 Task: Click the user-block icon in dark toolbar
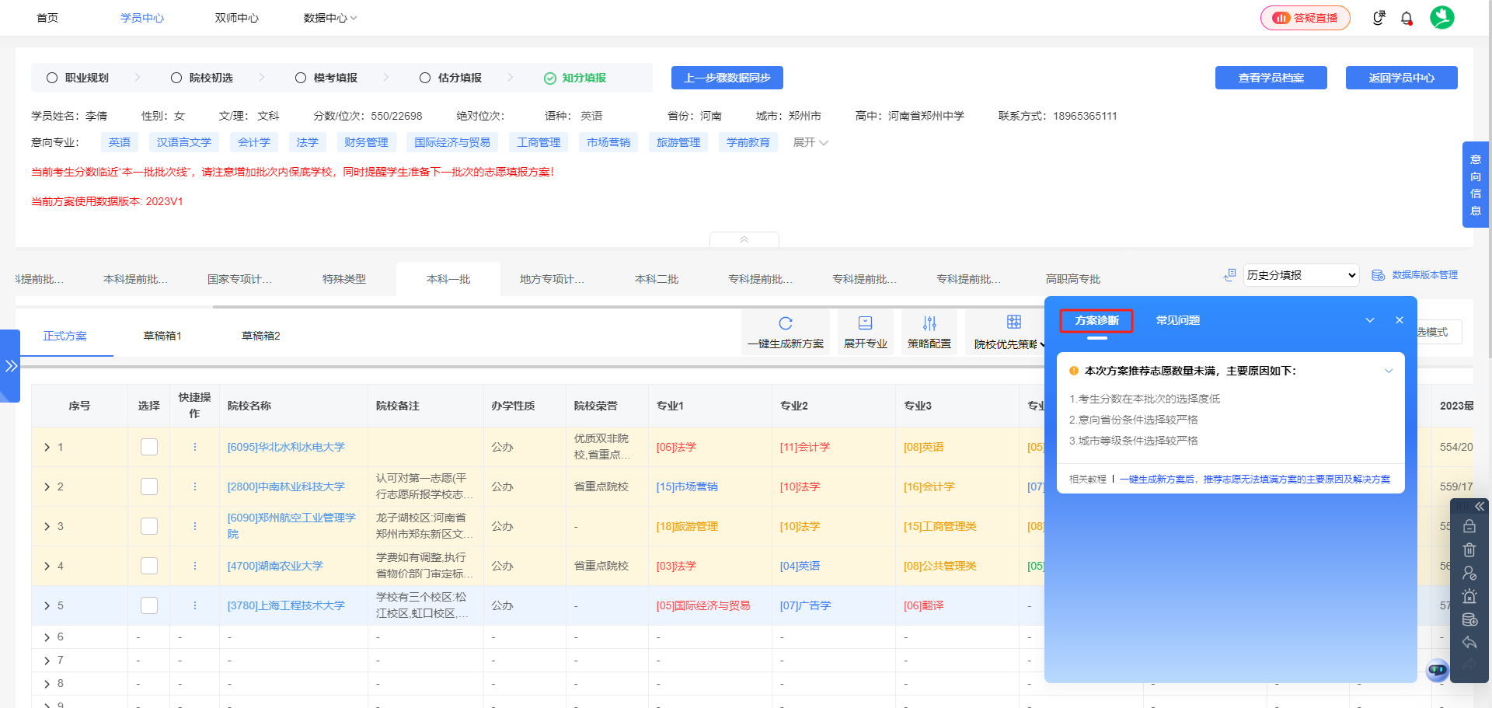click(1469, 573)
